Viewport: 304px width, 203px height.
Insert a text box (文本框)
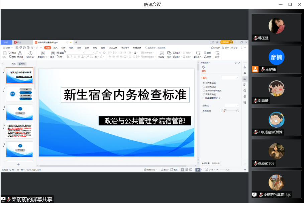coord(161,54)
